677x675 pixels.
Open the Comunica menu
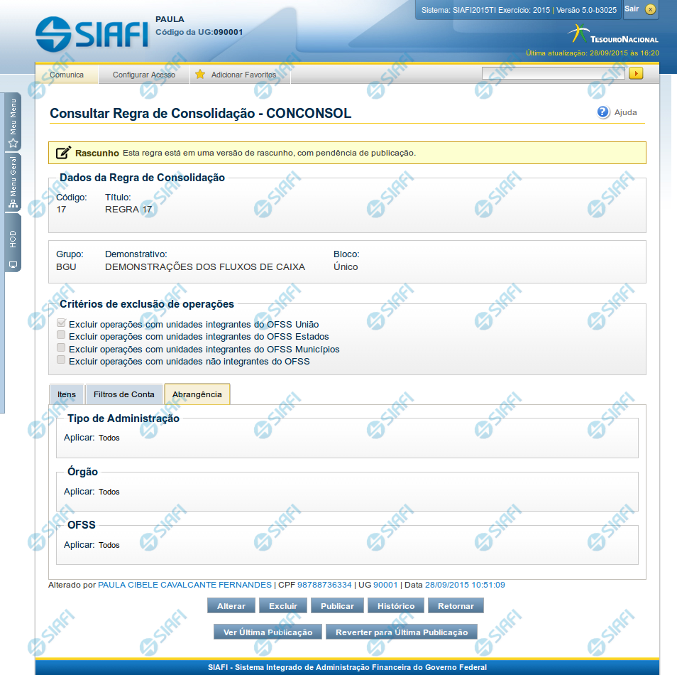click(67, 75)
